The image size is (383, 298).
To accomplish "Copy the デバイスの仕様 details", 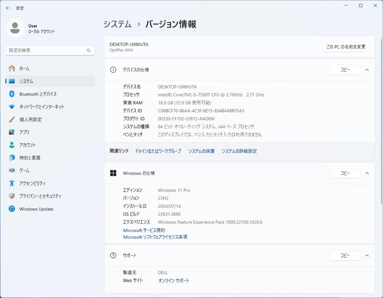I will coord(345,70).
